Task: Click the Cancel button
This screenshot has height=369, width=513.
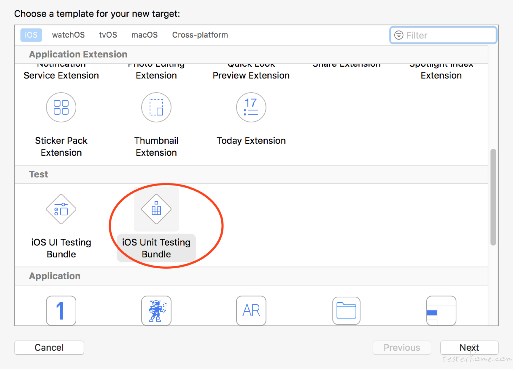Action: [49, 347]
